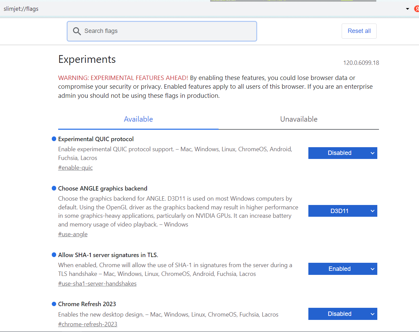Open the #use-angle anchor link
Screen dimensions: 419x332
coord(73,234)
